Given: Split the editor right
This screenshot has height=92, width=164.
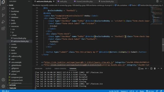Looking at the screenshot, I should click(x=157, y=1).
